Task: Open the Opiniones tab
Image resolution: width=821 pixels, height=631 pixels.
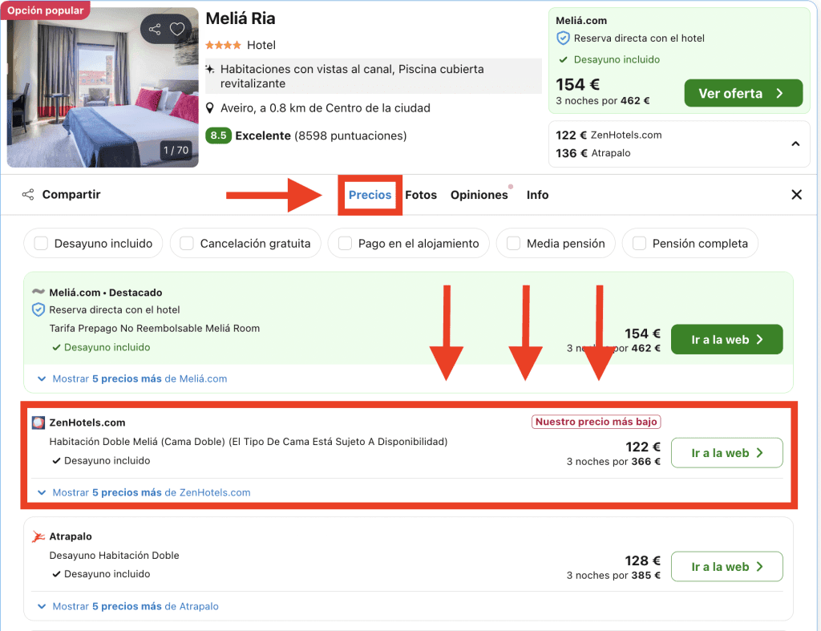Action: click(479, 195)
